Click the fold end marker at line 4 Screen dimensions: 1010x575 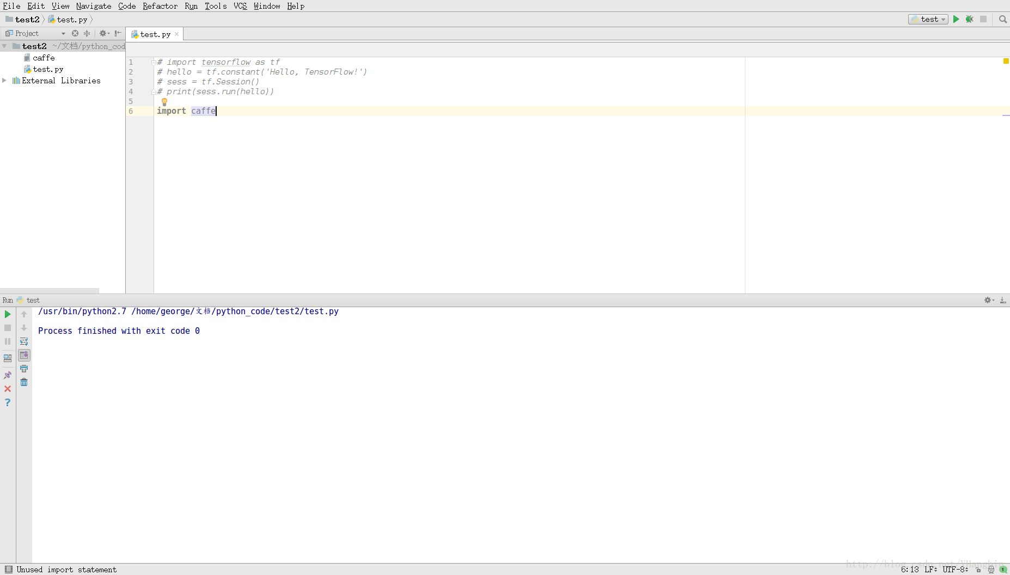(x=154, y=92)
